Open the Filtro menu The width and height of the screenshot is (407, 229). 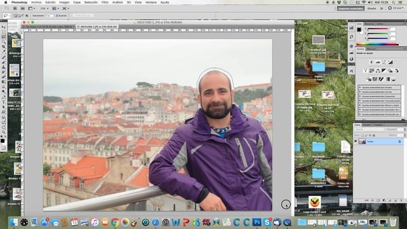point(105,3)
